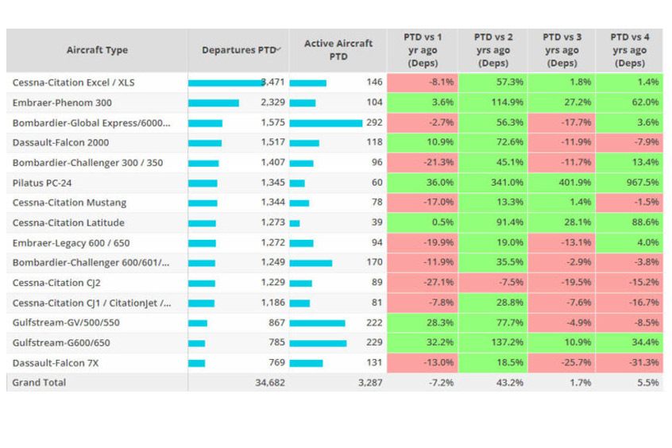Image resolution: width=672 pixels, height=448 pixels.
Task: Click Grand Total 43.2% value
Action: tap(510, 382)
